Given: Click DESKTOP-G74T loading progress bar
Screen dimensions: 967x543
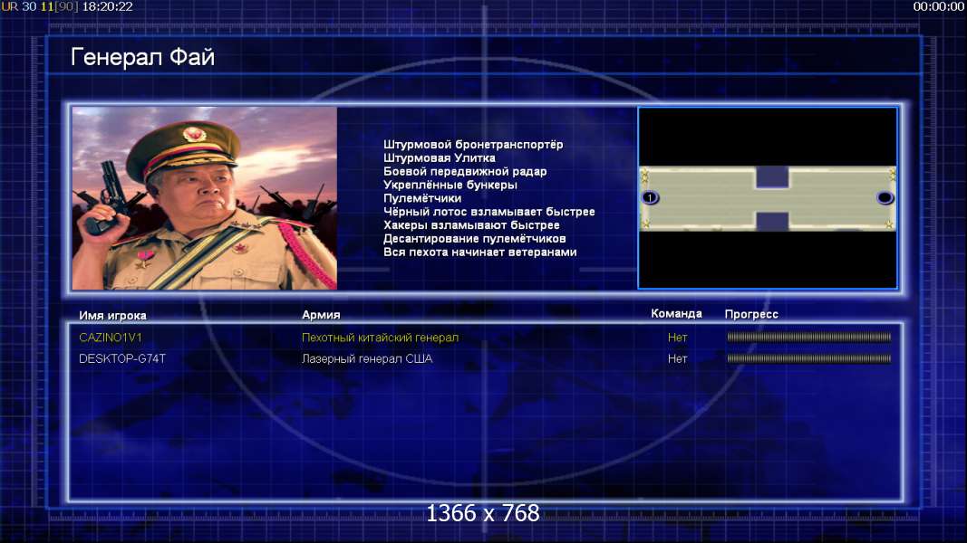Looking at the screenshot, I should tap(808, 357).
